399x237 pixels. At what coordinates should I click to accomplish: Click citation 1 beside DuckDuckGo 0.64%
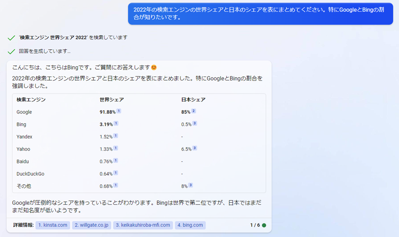tap(116, 173)
